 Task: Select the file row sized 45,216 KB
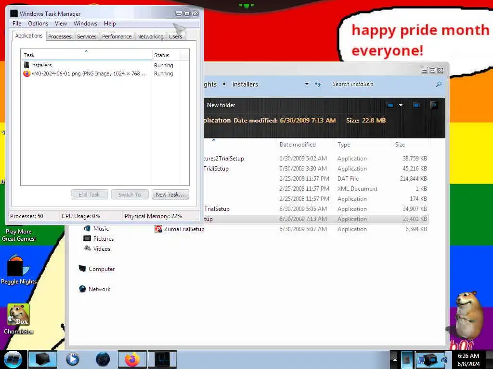coord(316,169)
